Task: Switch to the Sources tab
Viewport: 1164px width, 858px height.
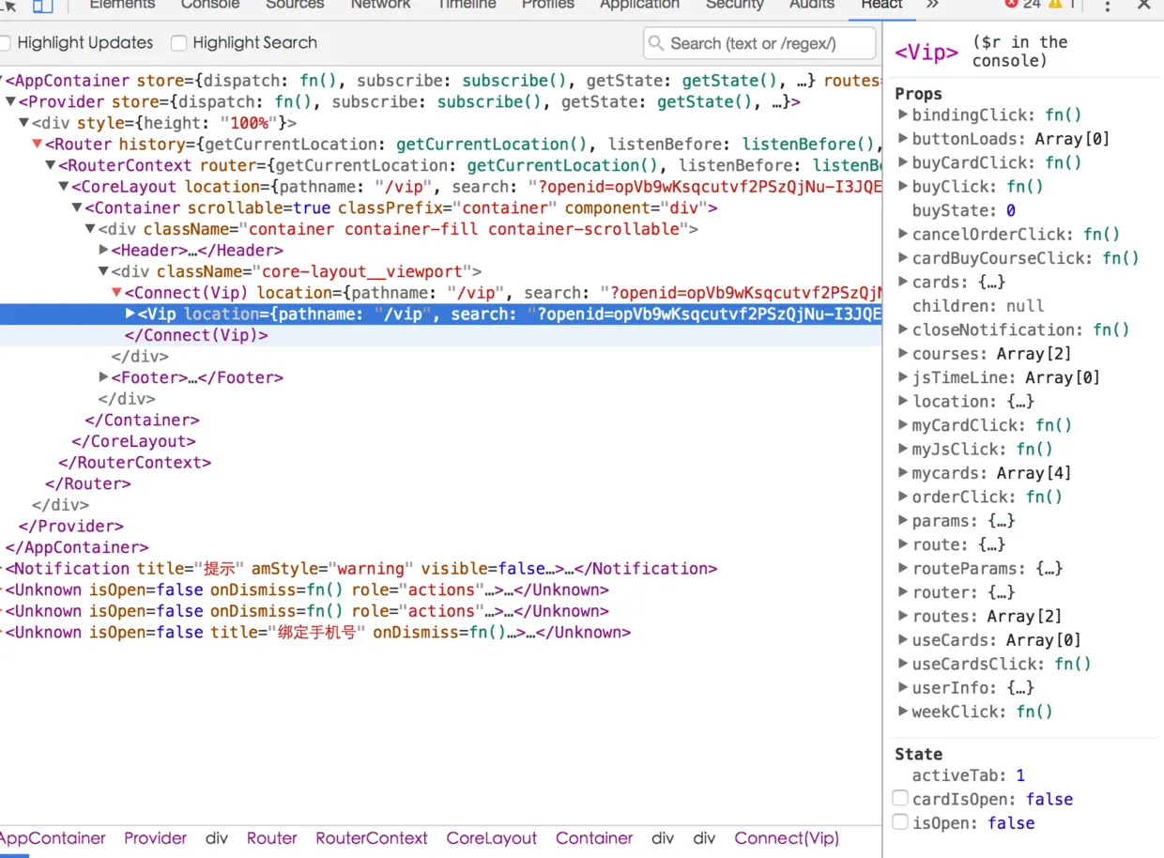Action: coord(295,5)
